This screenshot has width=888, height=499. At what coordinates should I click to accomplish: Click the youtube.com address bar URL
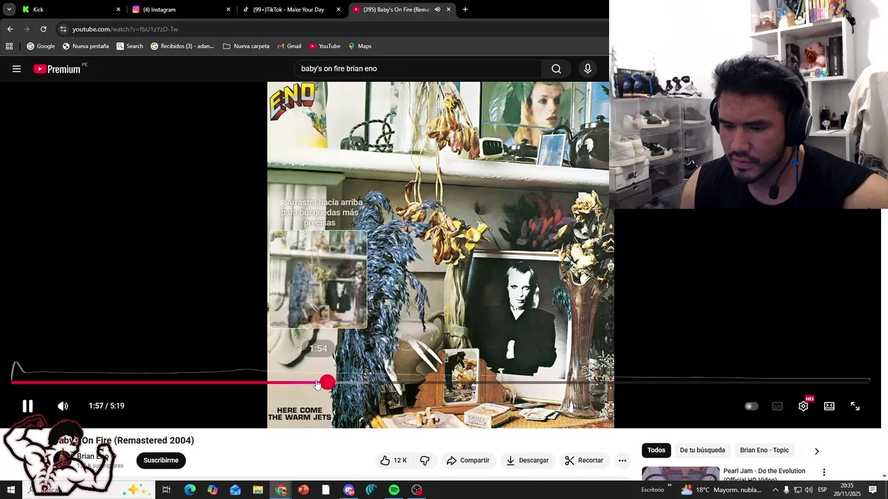(x=125, y=29)
